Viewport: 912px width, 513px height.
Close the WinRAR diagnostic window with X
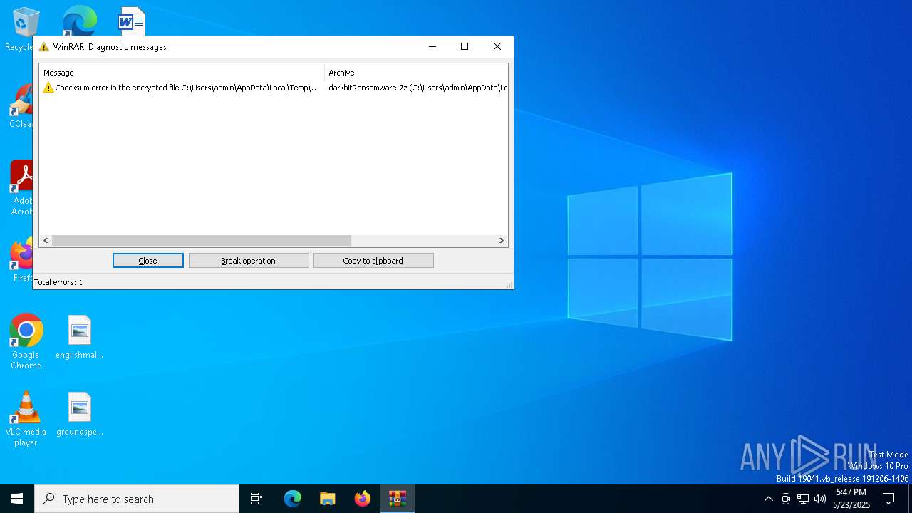497,46
